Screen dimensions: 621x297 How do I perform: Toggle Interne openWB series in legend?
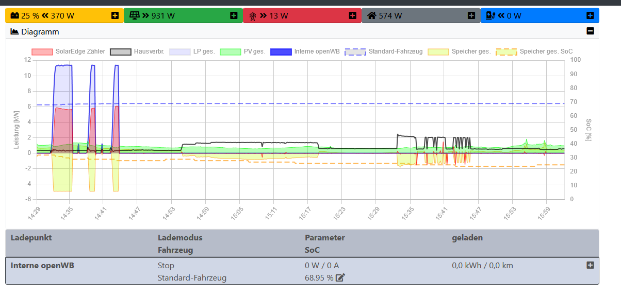tap(305, 51)
